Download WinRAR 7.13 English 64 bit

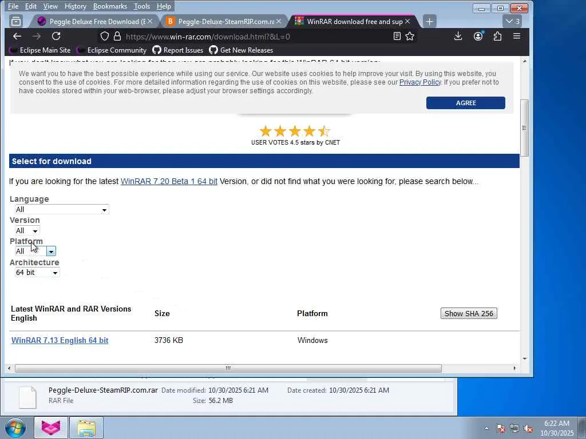point(60,341)
